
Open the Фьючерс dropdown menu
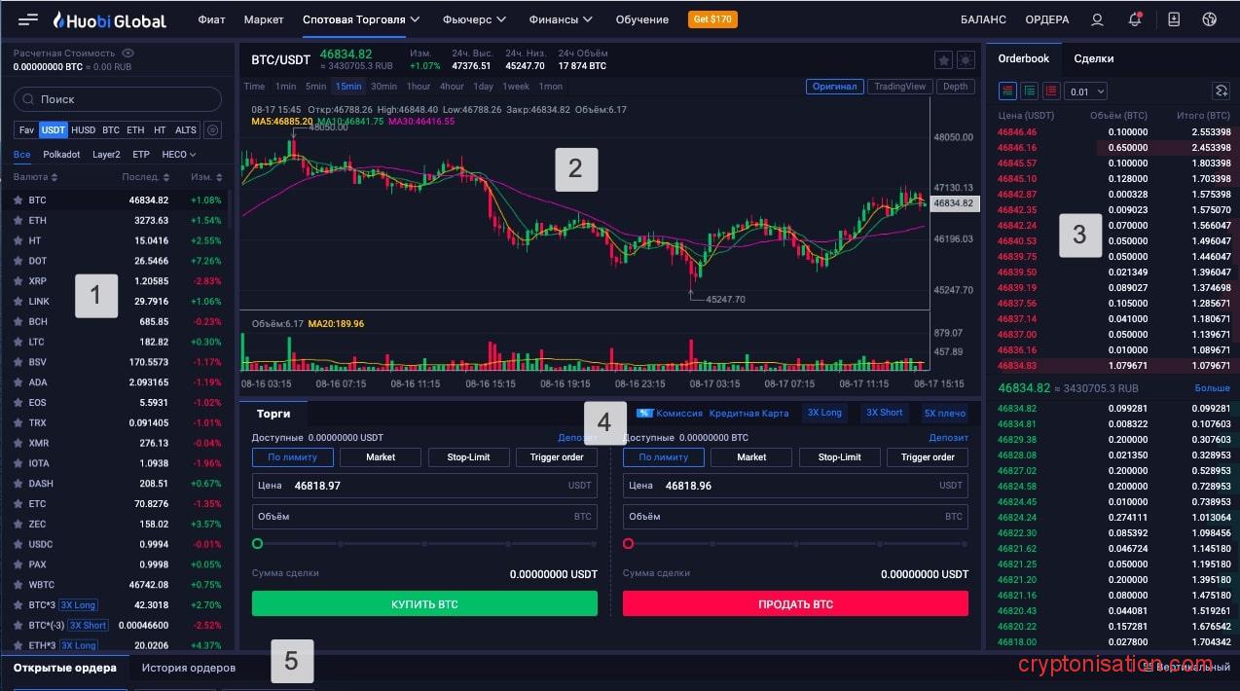(x=474, y=19)
